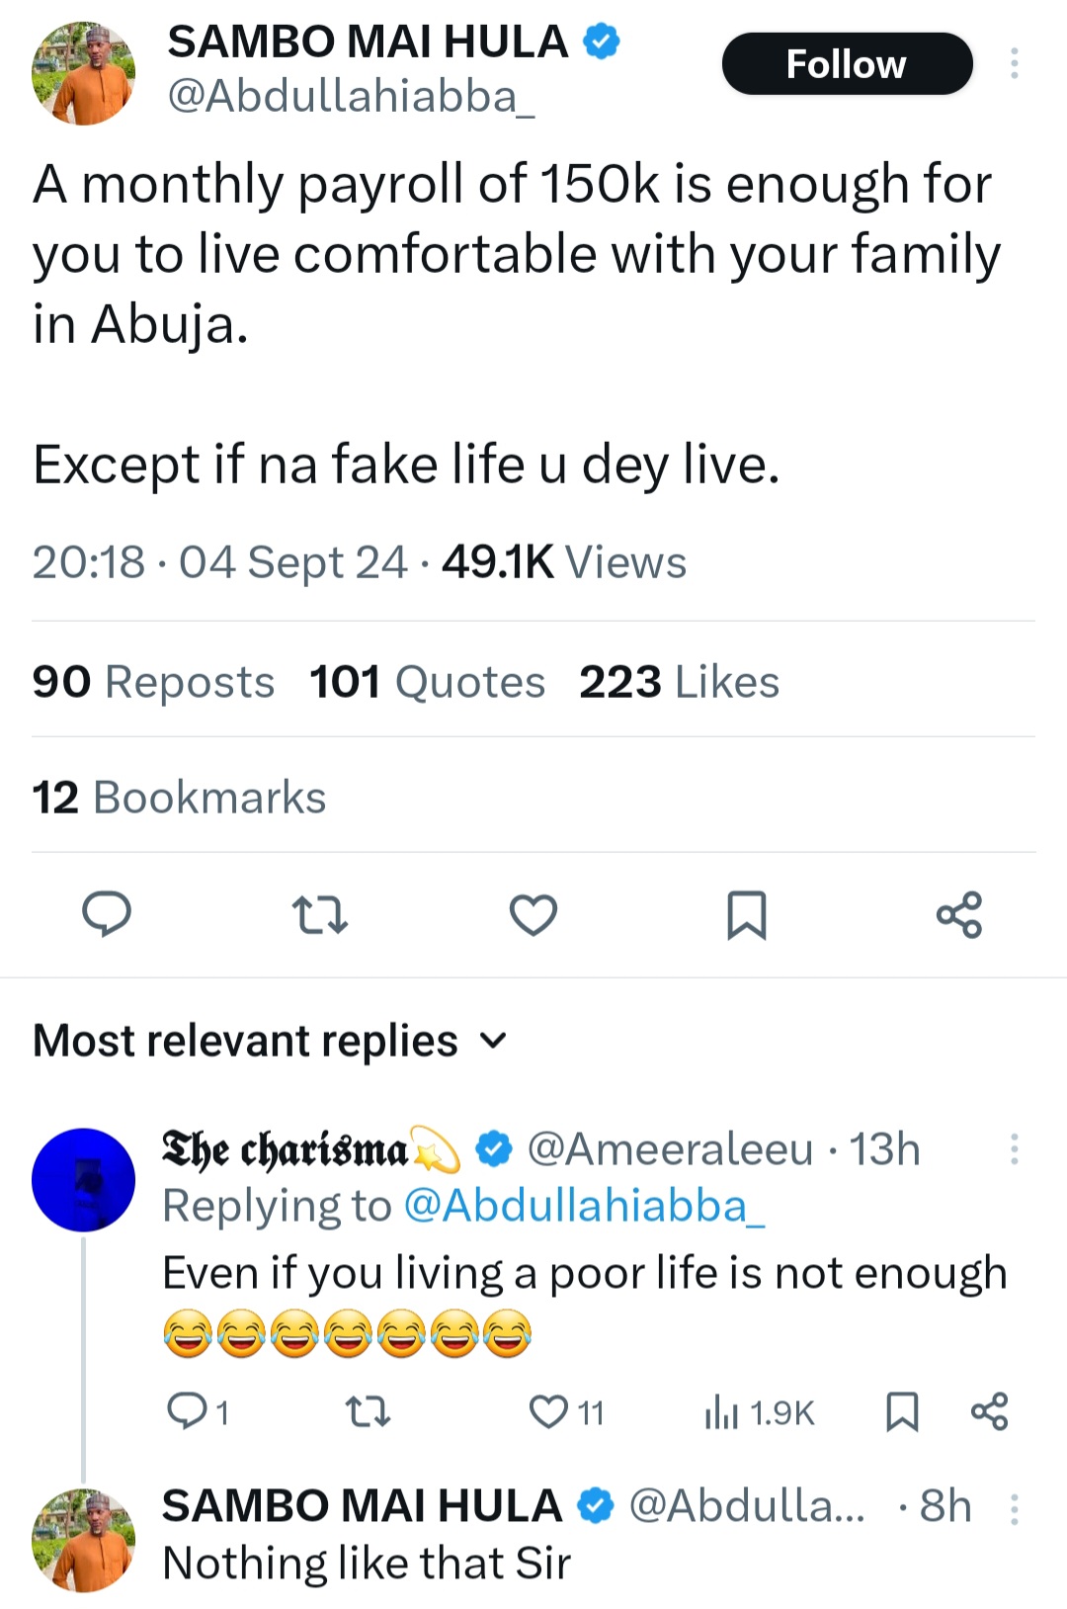Like the main post with heart

tap(533, 914)
